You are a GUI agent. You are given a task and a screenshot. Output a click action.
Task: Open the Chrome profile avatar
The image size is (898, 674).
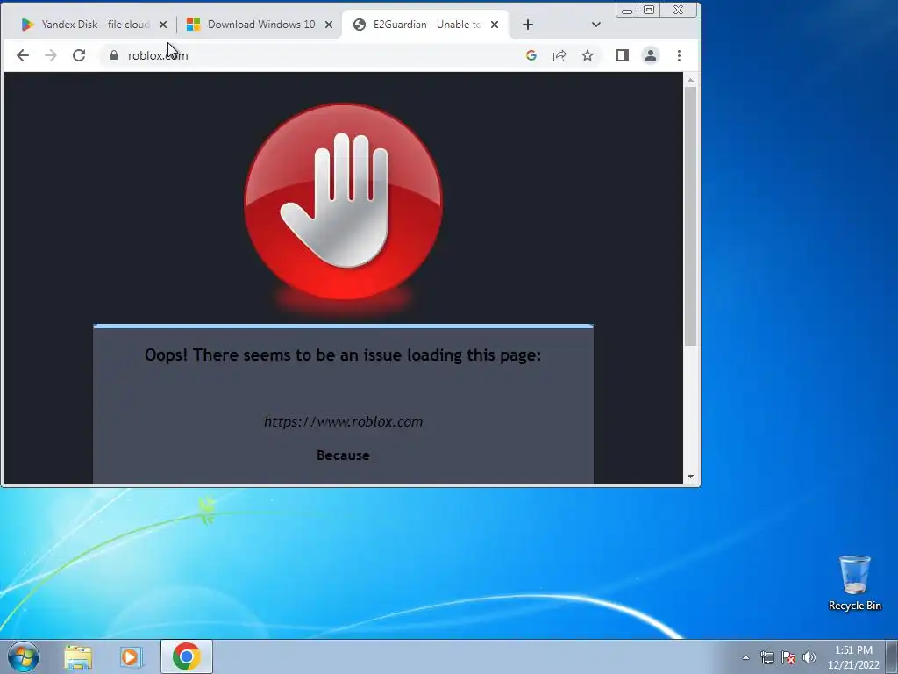(651, 55)
